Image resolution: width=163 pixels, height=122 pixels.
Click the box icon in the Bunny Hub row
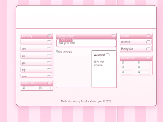[x=148, y=49]
